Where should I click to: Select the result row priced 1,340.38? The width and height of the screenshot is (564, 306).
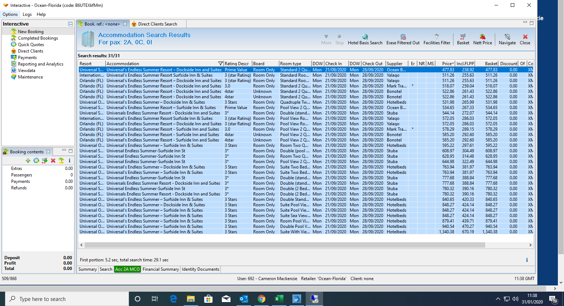coord(306,232)
